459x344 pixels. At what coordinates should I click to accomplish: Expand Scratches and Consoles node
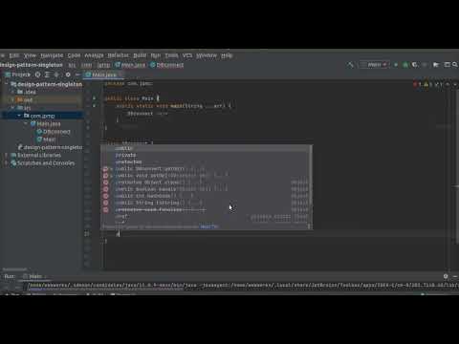click(6, 163)
